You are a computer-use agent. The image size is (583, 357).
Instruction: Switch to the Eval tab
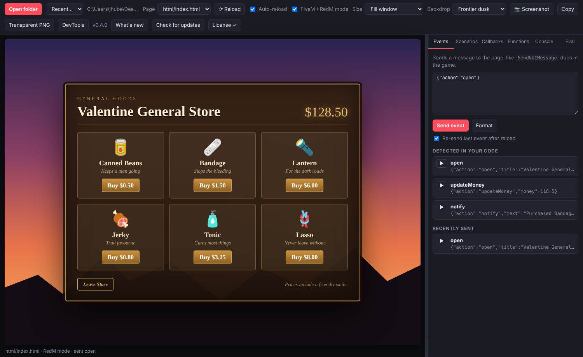570,42
